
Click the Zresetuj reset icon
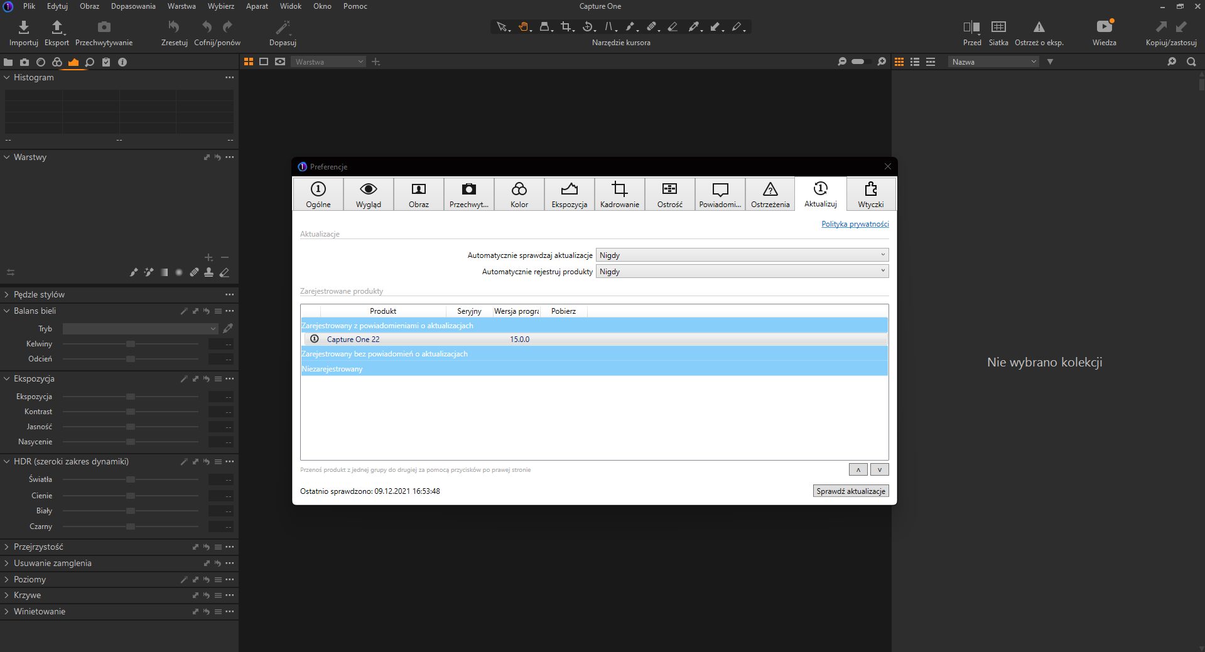tap(174, 27)
